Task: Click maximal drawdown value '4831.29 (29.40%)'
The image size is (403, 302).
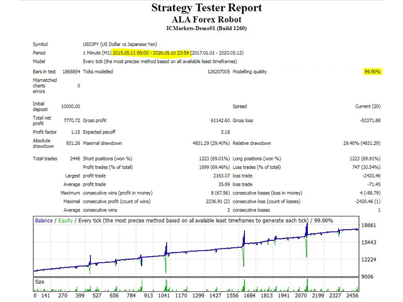Action: click(x=212, y=143)
